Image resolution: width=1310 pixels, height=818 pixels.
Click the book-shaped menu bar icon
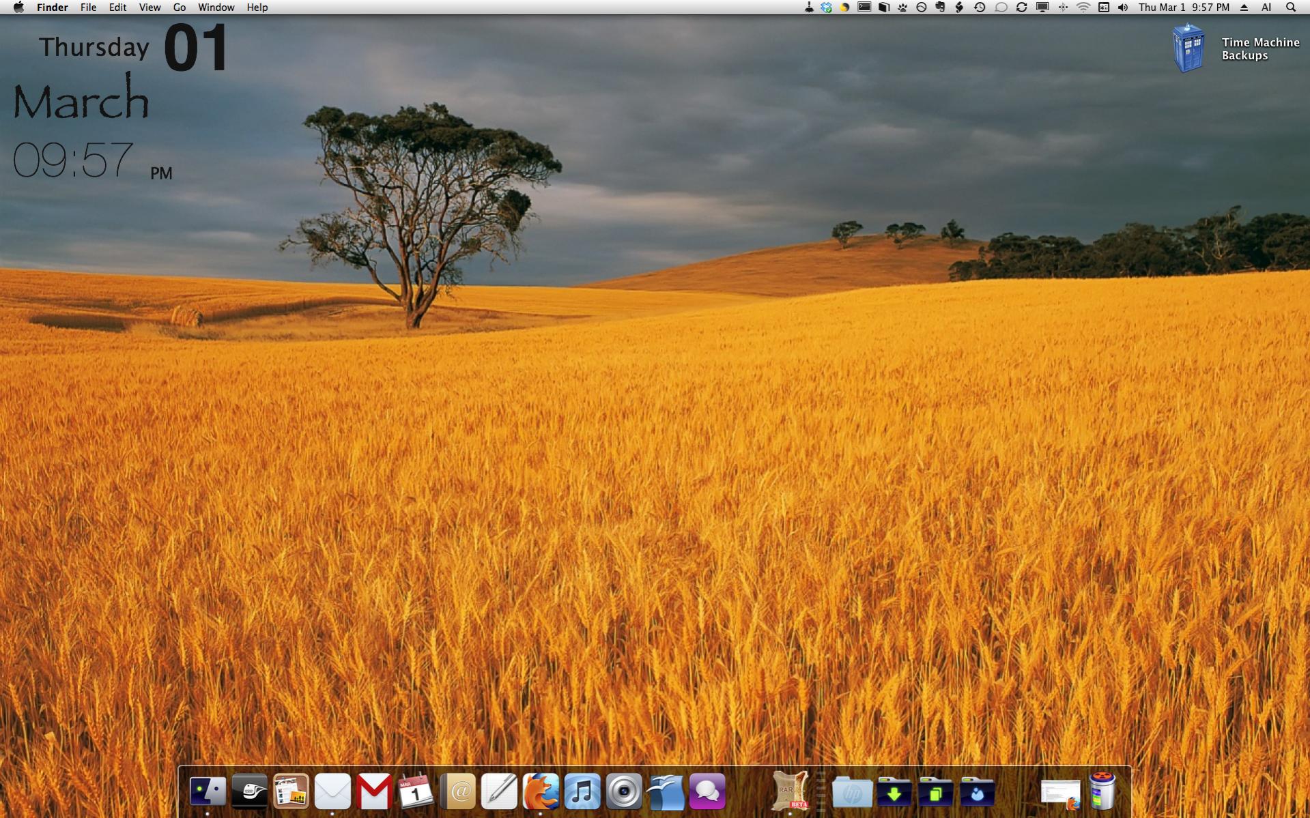tap(884, 7)
